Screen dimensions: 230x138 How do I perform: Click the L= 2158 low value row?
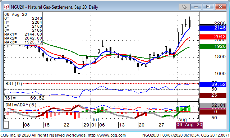point(23,26)
